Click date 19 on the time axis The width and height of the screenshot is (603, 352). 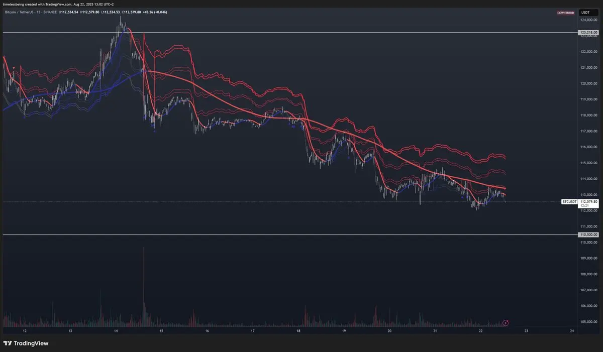tap(344, 331)
